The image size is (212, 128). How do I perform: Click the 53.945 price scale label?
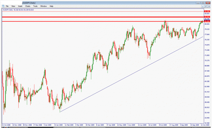[x=207, y=118]
